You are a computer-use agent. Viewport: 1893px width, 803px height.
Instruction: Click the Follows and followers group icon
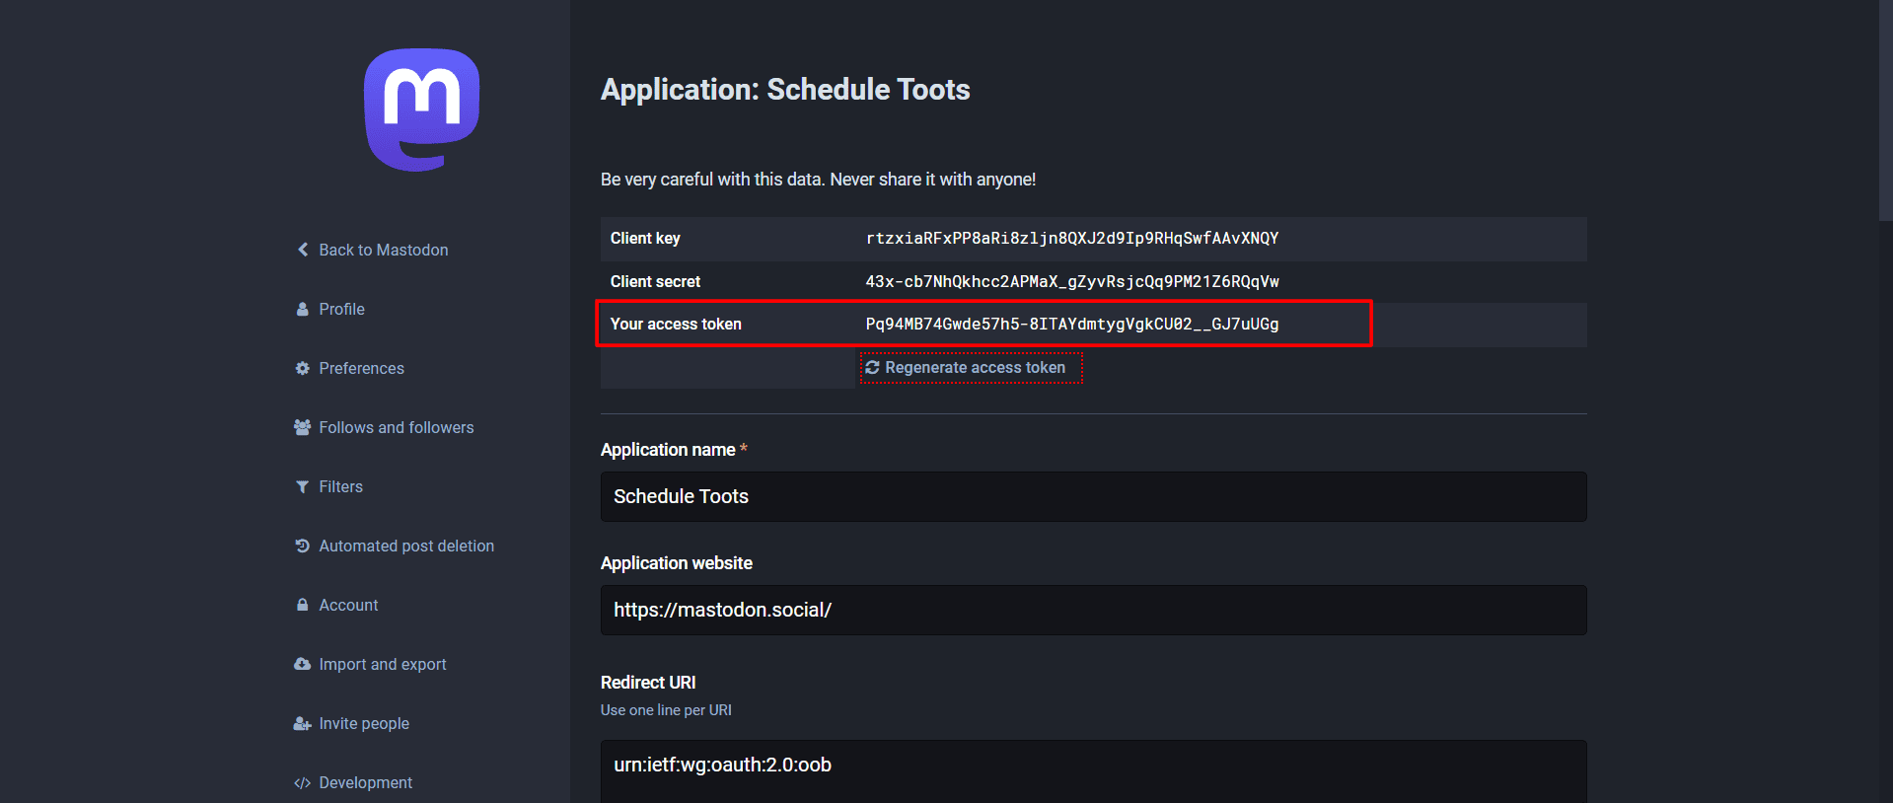click(303, 427)
